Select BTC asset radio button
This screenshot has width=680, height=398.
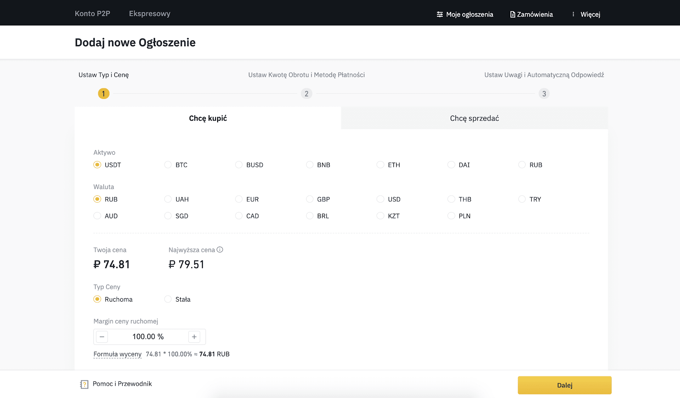[x=168, y=165]
